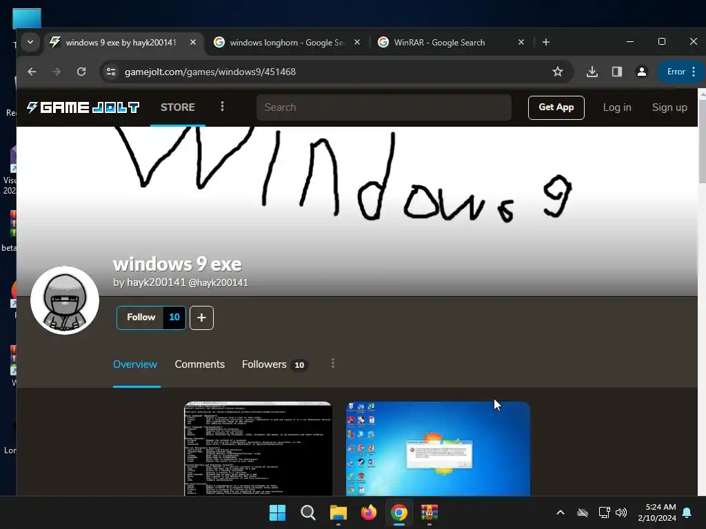Open the Followers tab
This screenshot has height=529, width=706.
274,364
